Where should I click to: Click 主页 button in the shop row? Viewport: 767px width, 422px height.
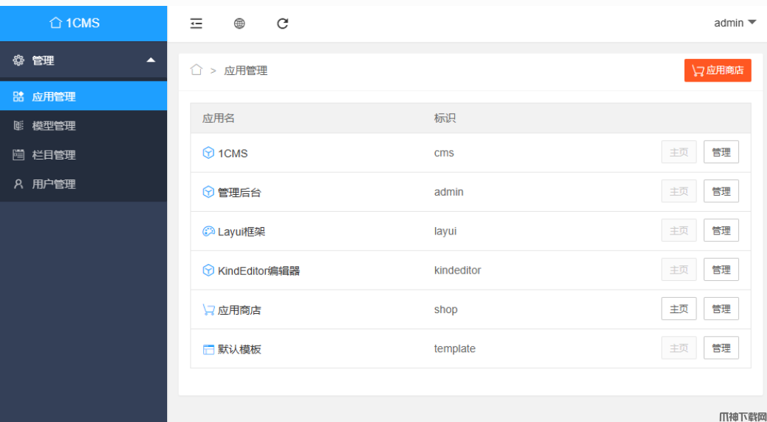[x=678, y=309]
